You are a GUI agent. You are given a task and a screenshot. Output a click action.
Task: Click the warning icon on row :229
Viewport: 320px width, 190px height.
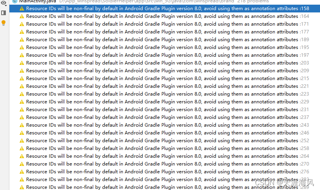(x=22, y=102)
